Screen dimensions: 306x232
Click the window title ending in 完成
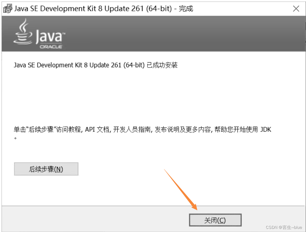coord(104,9)
